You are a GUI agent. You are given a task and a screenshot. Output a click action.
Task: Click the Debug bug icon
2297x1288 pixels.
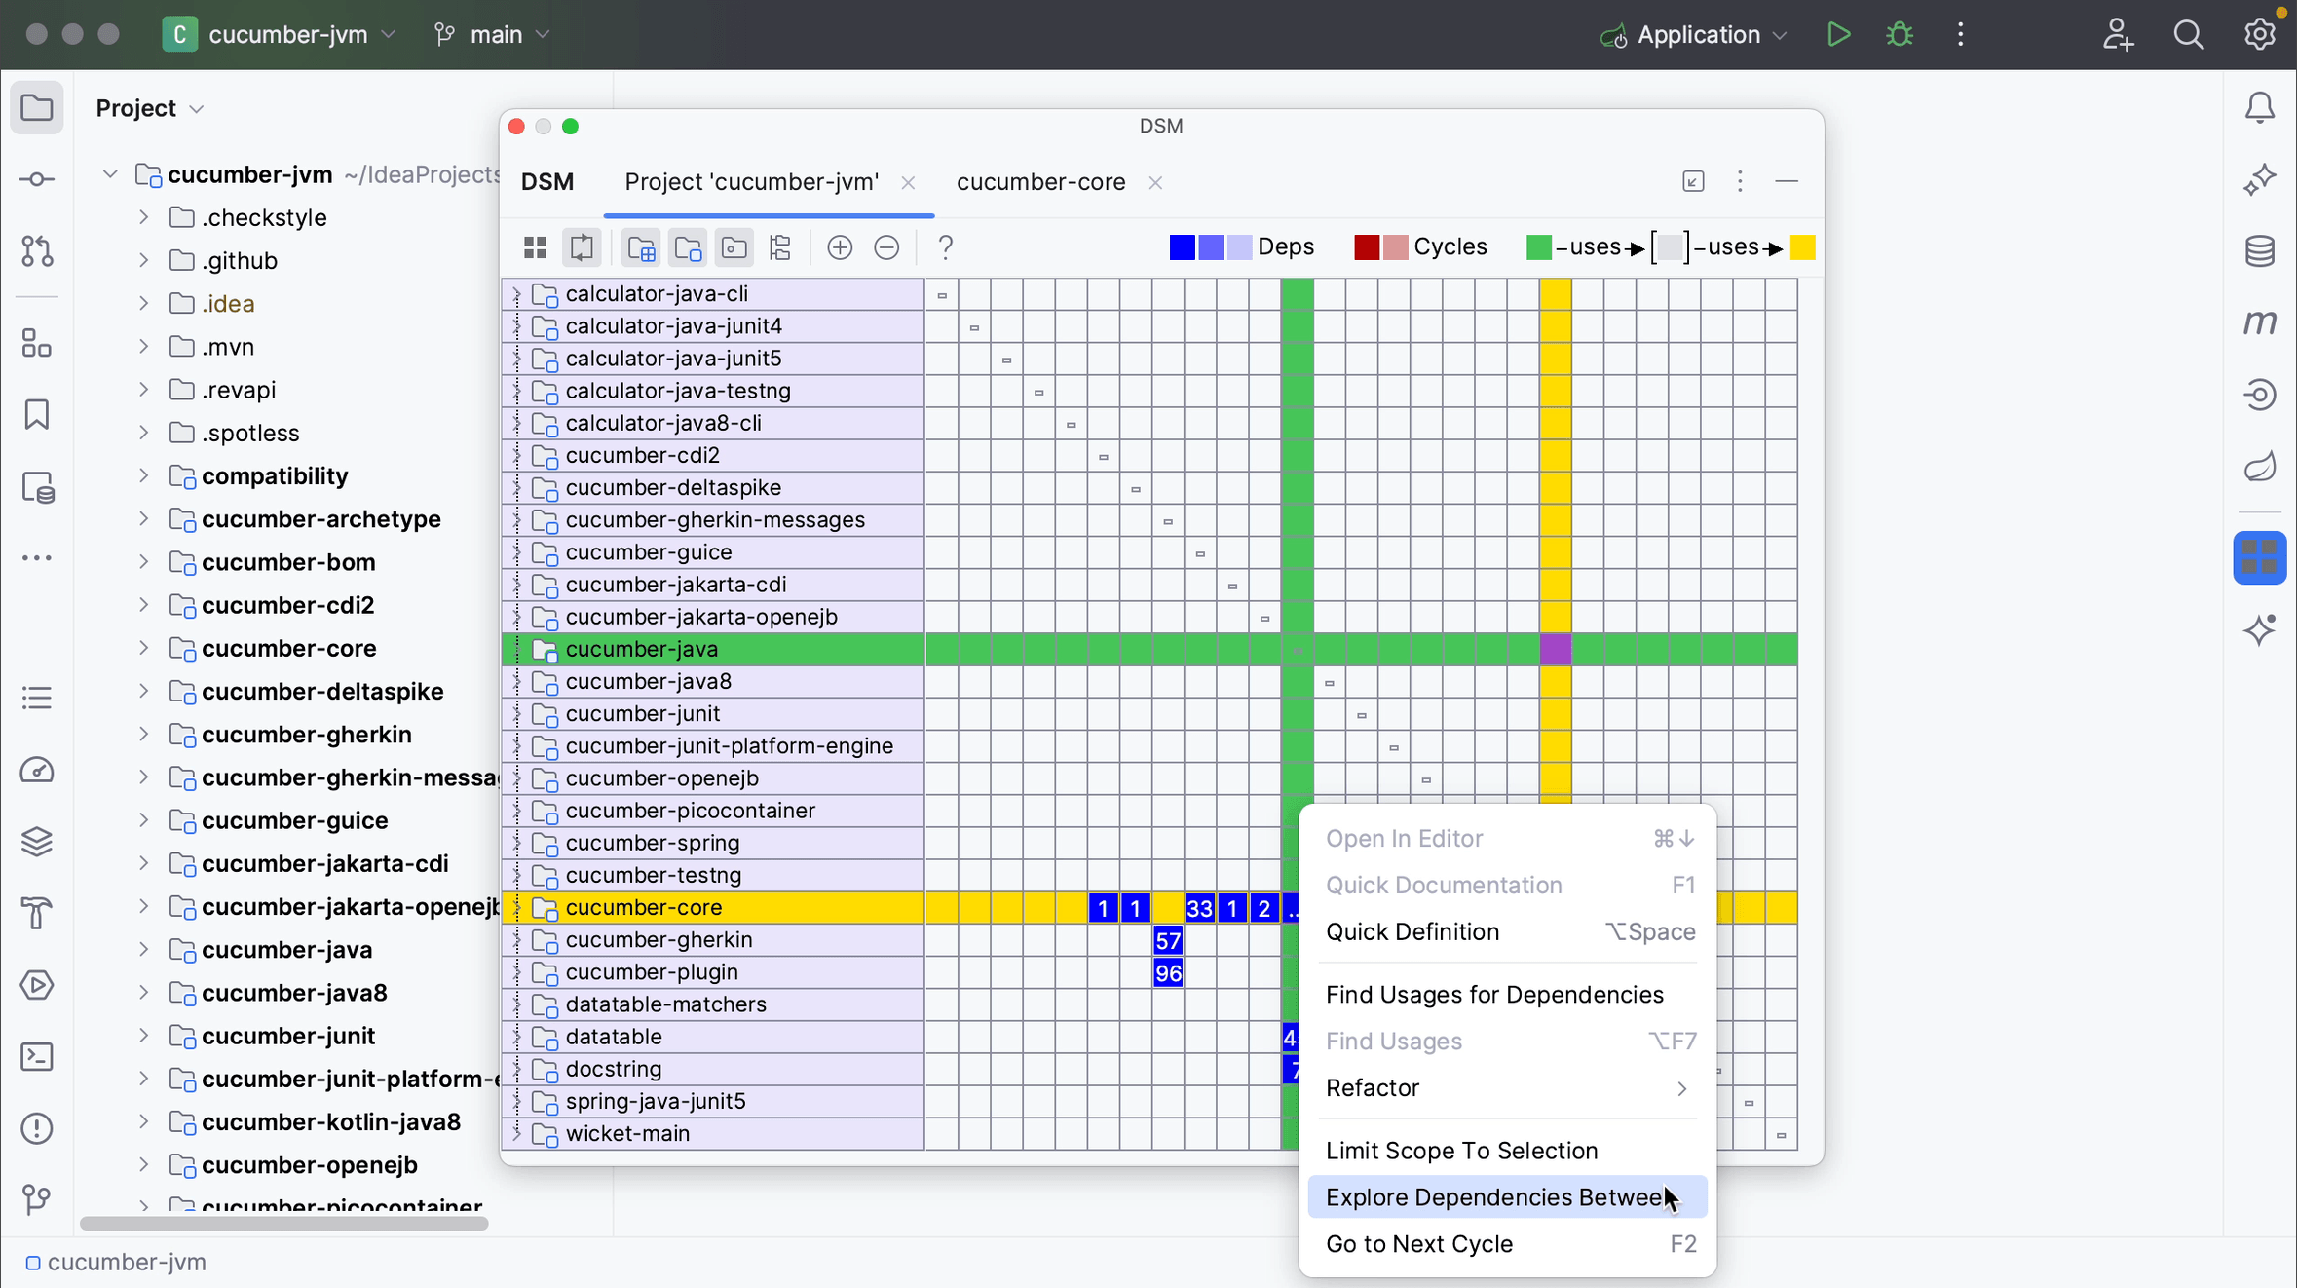coord(1900,35)
